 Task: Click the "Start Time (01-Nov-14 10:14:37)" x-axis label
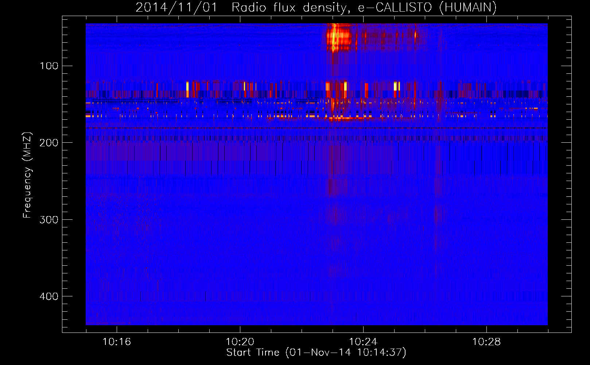[x=316, y=353]
